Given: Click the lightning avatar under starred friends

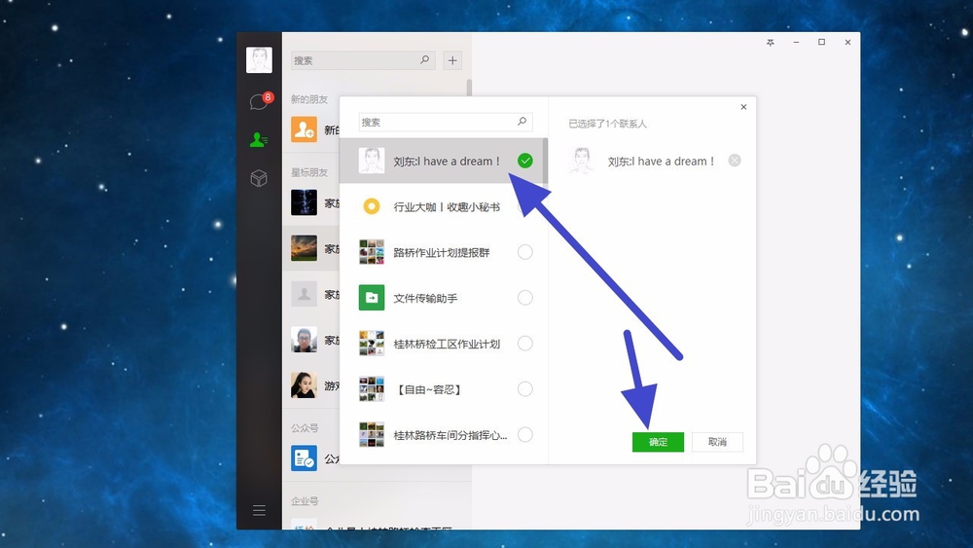Looking at the screenshot, I should pos(304,202).
